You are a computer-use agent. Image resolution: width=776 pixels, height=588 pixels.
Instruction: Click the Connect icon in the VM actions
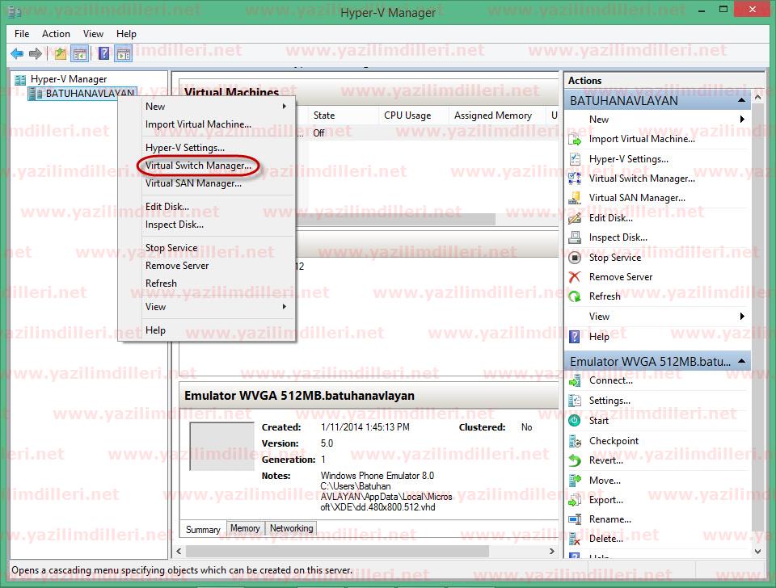pos(575,380)
